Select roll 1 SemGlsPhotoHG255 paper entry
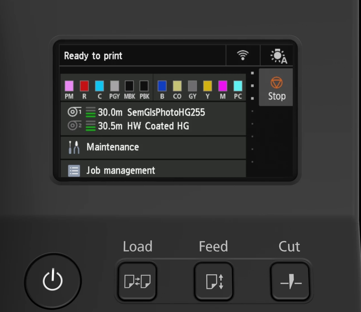The height and width of the screenshot is (312, 361). click(153, 112)
